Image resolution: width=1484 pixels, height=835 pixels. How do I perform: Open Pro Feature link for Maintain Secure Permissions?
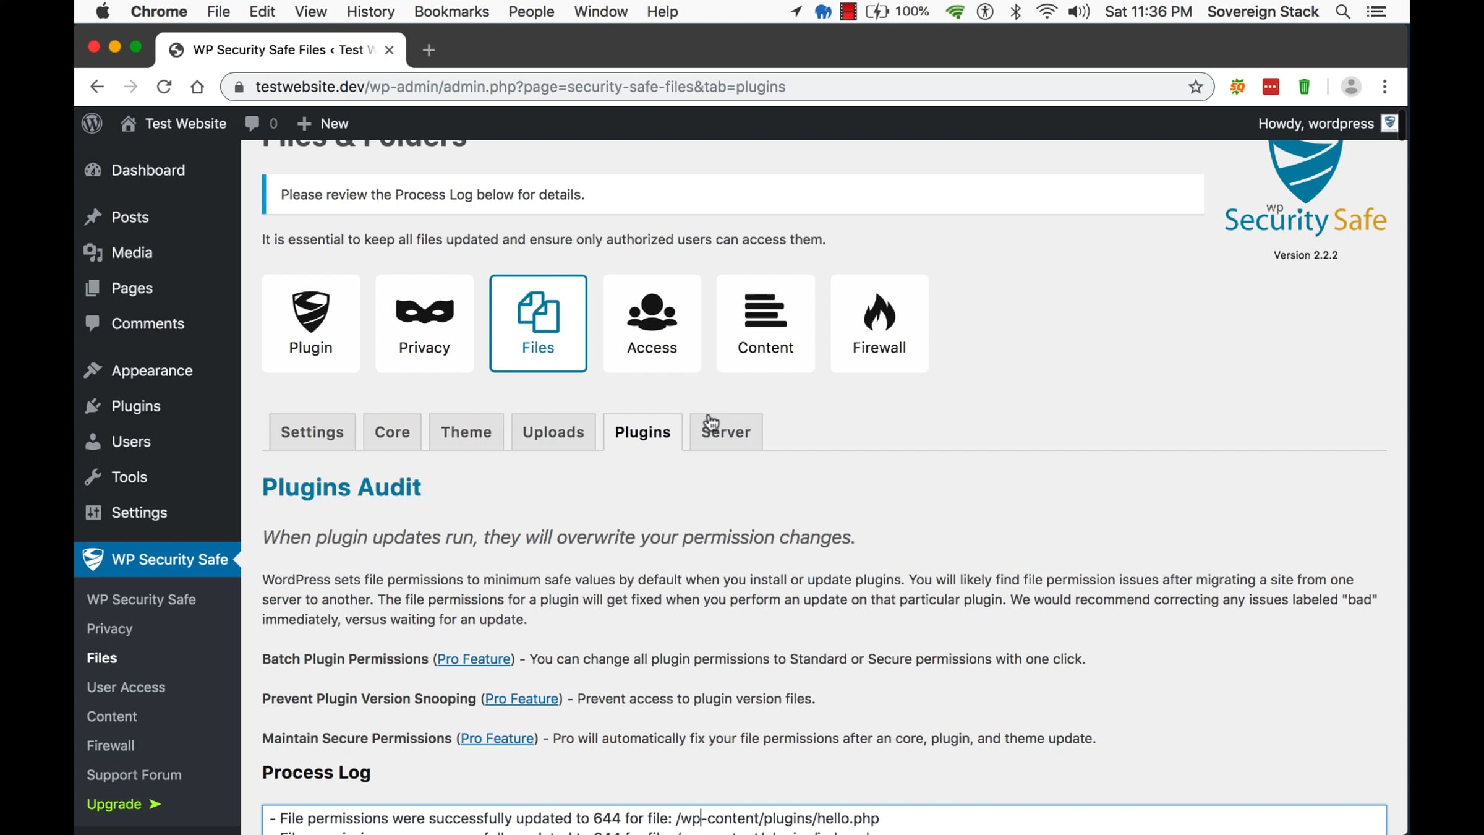point(497,738)
